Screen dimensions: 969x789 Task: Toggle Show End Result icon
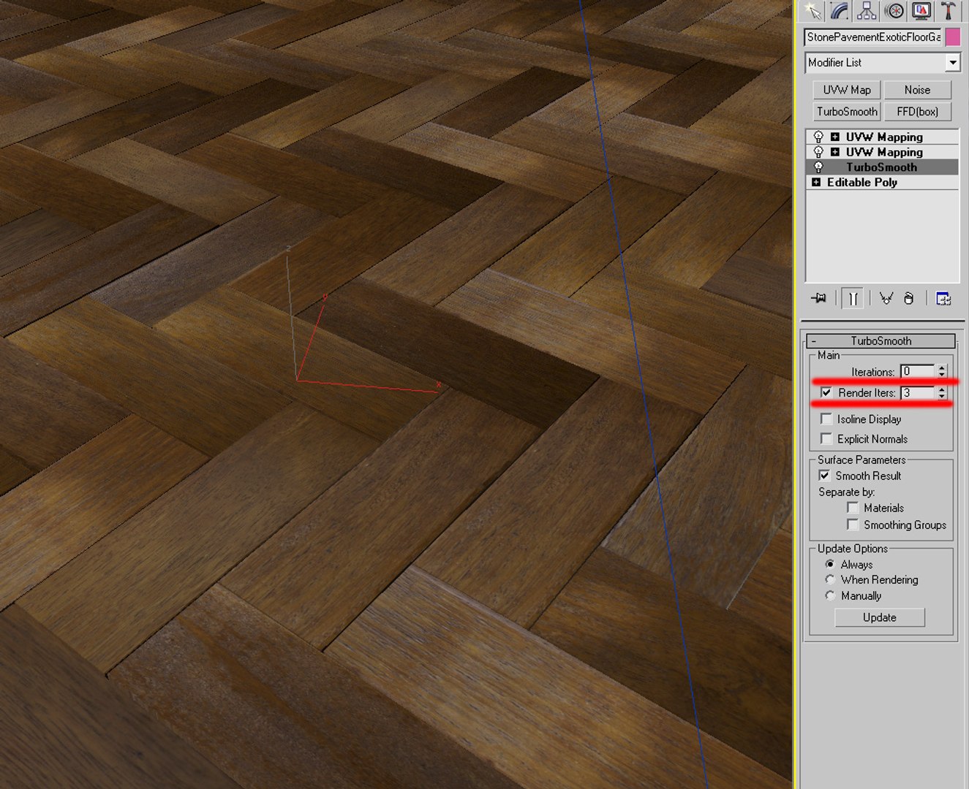[x=853, y=298]
